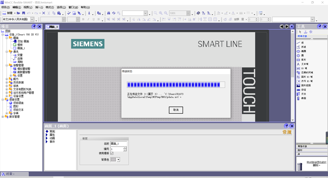Image resolution: width=328 pixels, height=178 pixels.
Task: Open the 新建 dropdown arrow
Action: 15,13
